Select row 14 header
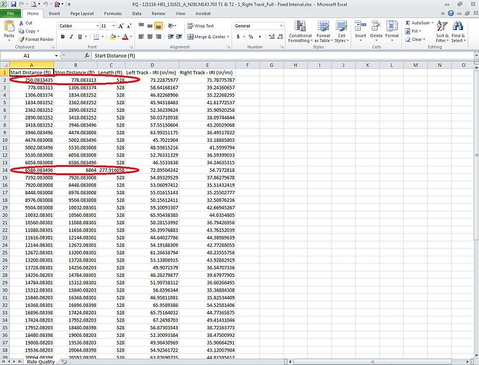 [4, 170]
